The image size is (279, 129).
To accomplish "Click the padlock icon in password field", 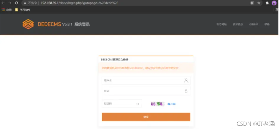I will pos(186,91).
